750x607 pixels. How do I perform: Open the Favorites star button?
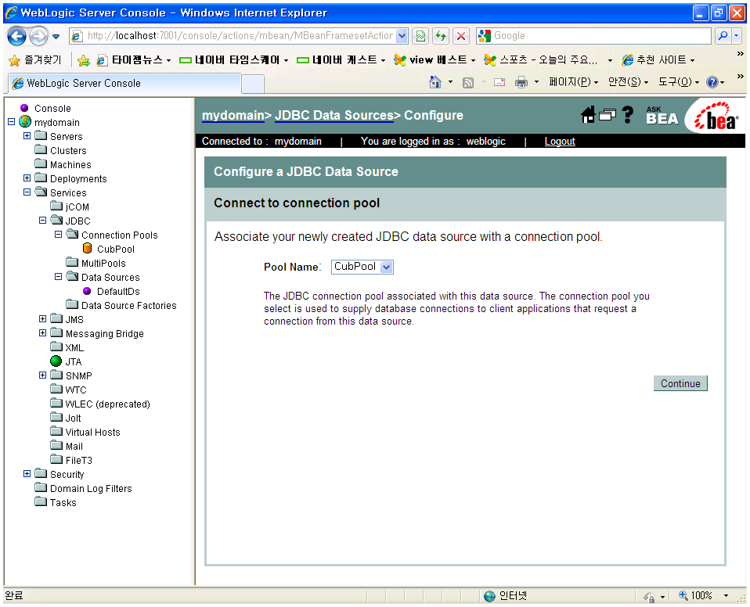(35, 60)
